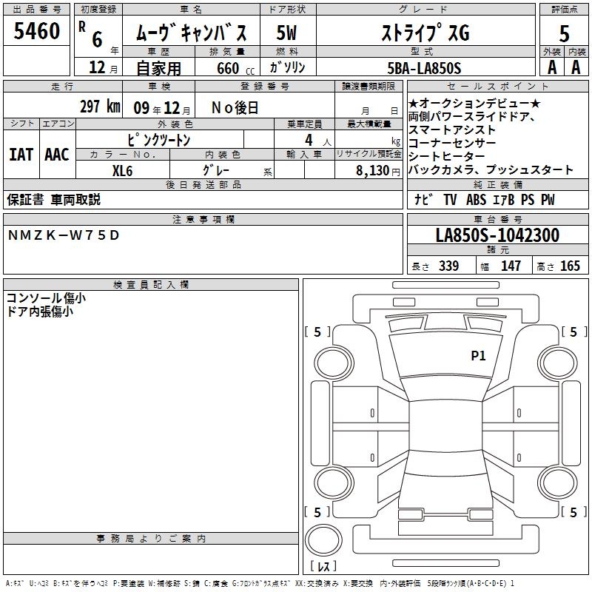Image resolution: width=592 pixels, height=592 pixels.
Task: Click the P1 damage mark on car diagram
Action: tap(478, 356)
